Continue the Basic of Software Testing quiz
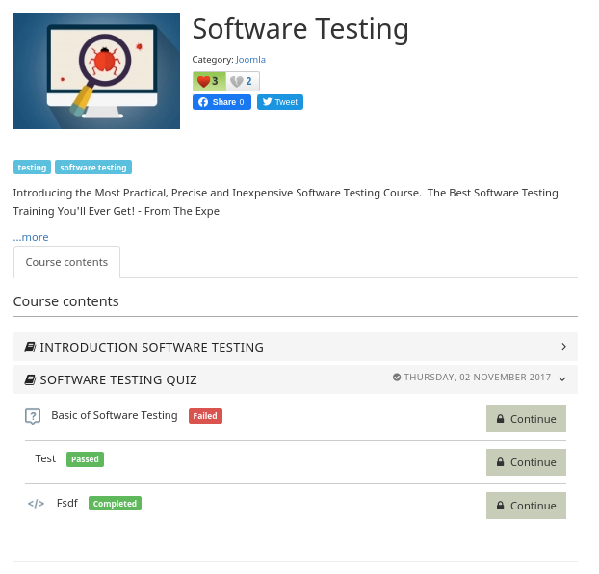599x574 pixels. (x=526, y=419)
